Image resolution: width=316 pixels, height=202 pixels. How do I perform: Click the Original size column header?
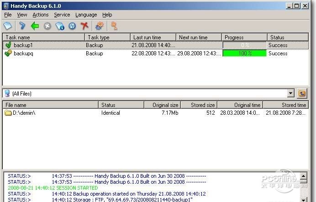pyautogui.click(x=162, y=105)
